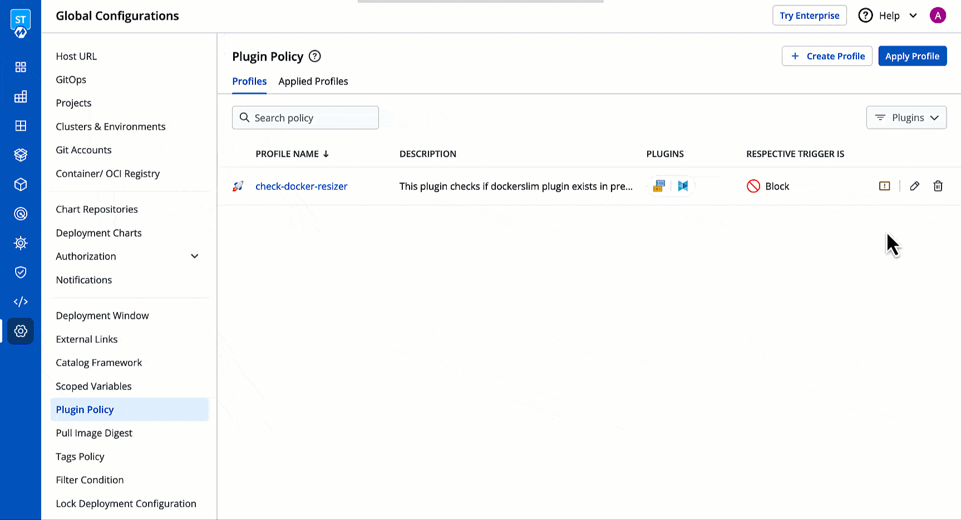Open the Plugins filter dropdown
This screenshot has height=520, width=961.
click(x=906, y=118)
